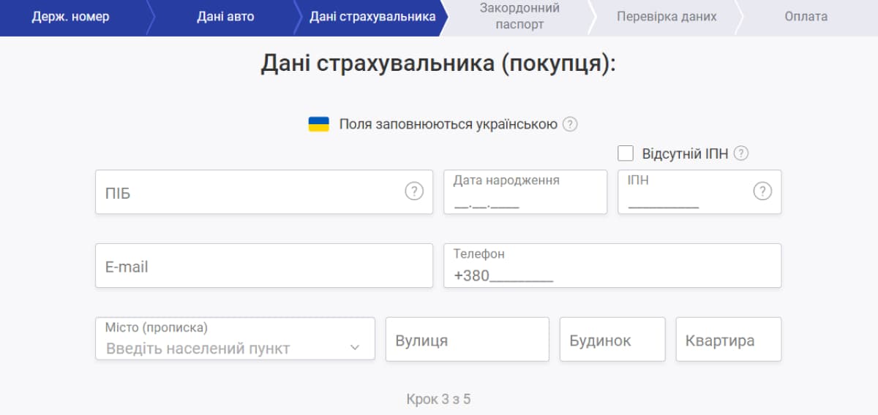The image size is (878, 415).
Task: Open the Оплата step
Action: pyautogui.click(x=806, y=17)
